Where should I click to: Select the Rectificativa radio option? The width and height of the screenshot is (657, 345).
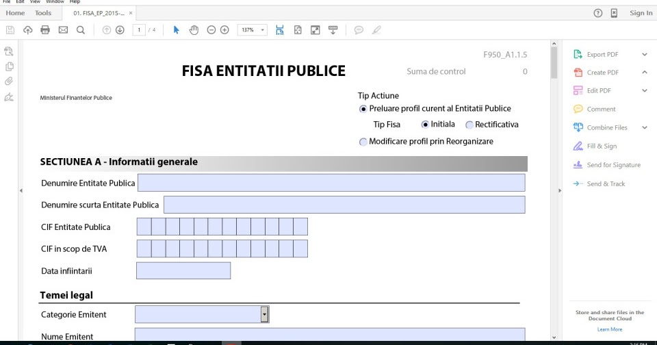coord(469,125)
